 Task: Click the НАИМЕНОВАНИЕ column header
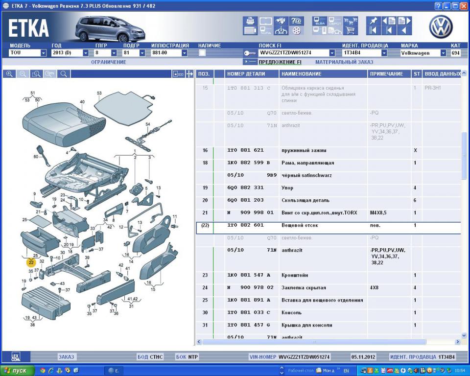pyautogui.click(x=323, y=74)
